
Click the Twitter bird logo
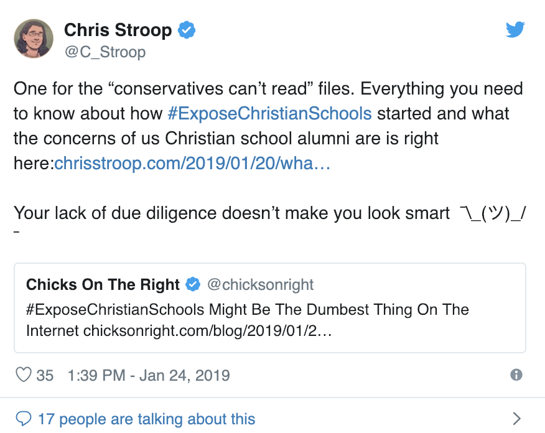(x=515, y=29)
